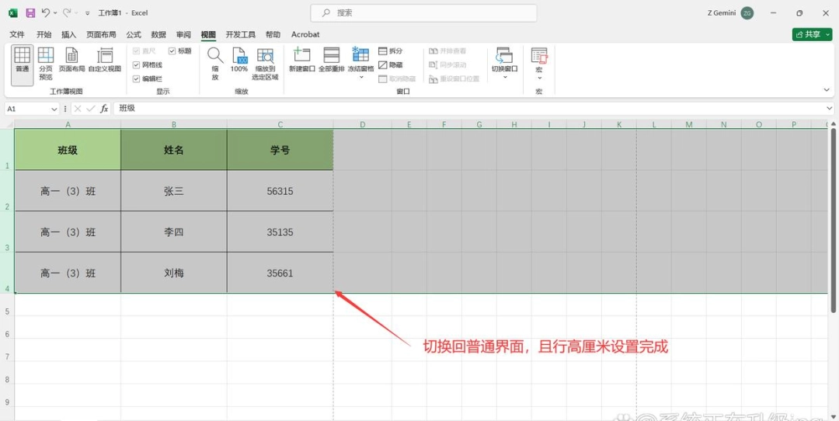This screenshot has height=421, width=839.
Task: Switch to the 帮助 Help tab
Action: click(273, 34)
